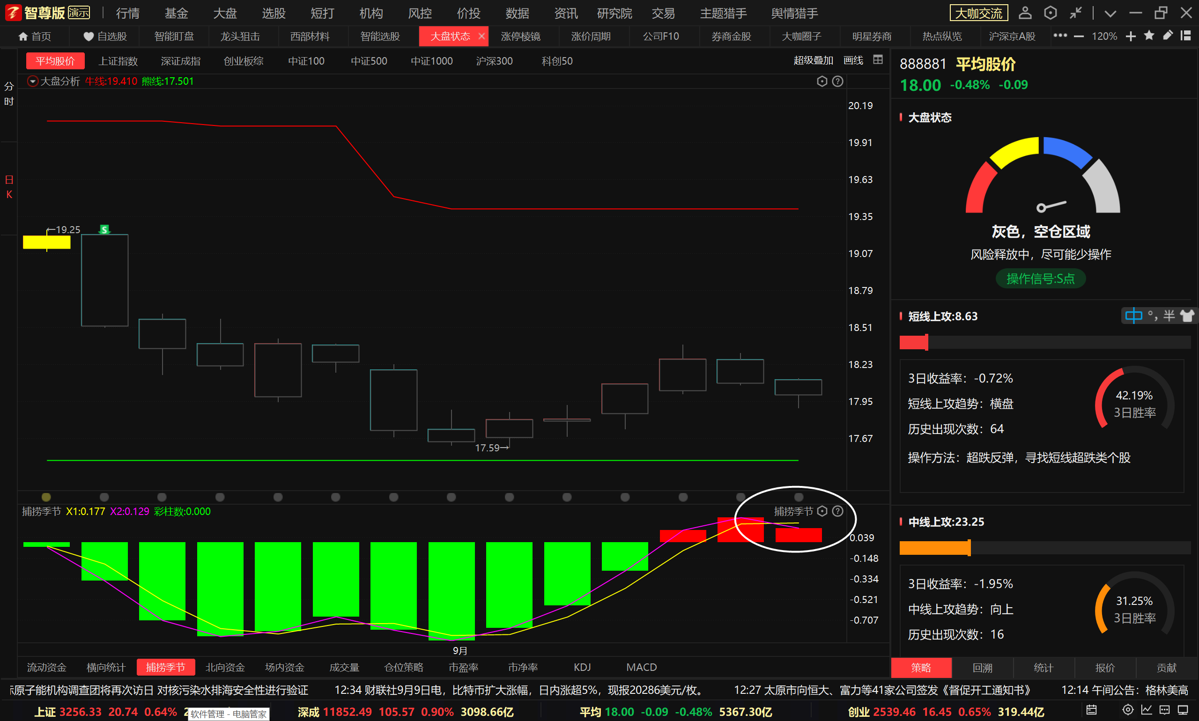Viewport: 1199px width, 721px height.
Task: Decrease zoom with the minus button
Action: pyautogui.click(x=1079, y=37)
